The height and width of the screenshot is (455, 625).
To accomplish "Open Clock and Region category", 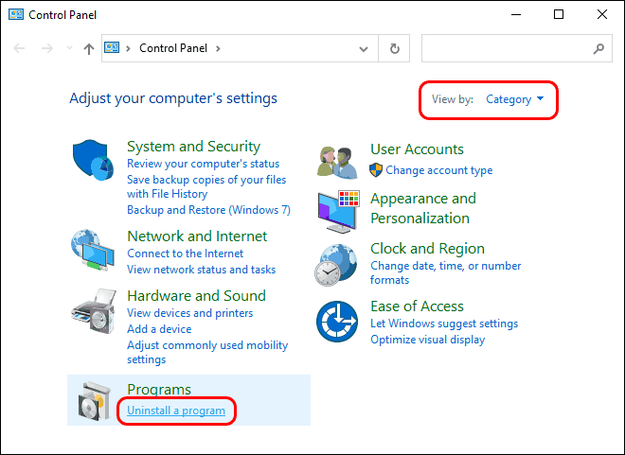I will point(427,249).
